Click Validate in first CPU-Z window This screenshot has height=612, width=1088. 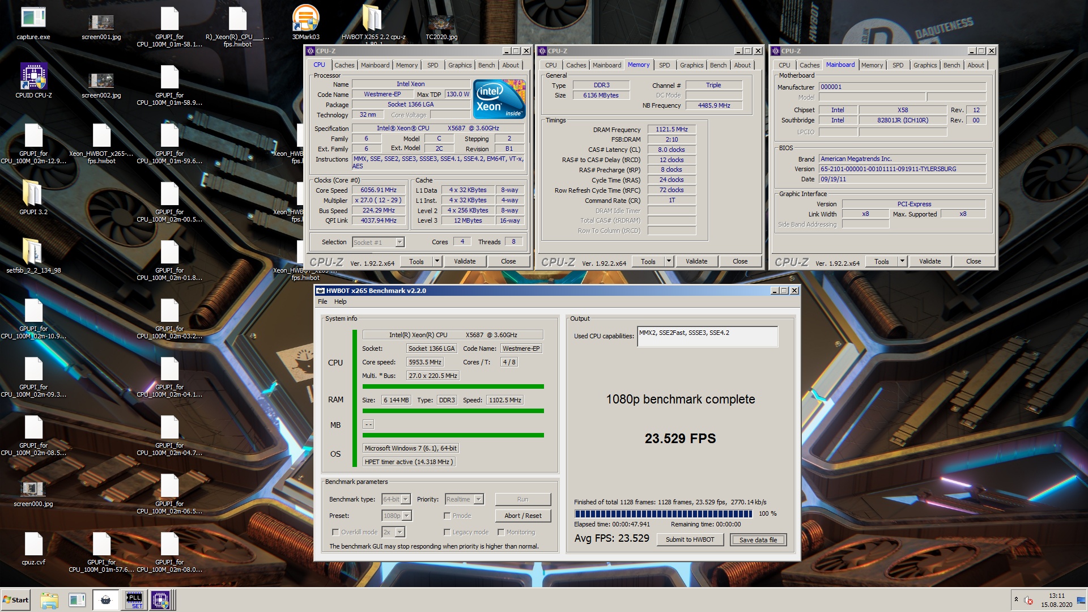pos(465,261)
